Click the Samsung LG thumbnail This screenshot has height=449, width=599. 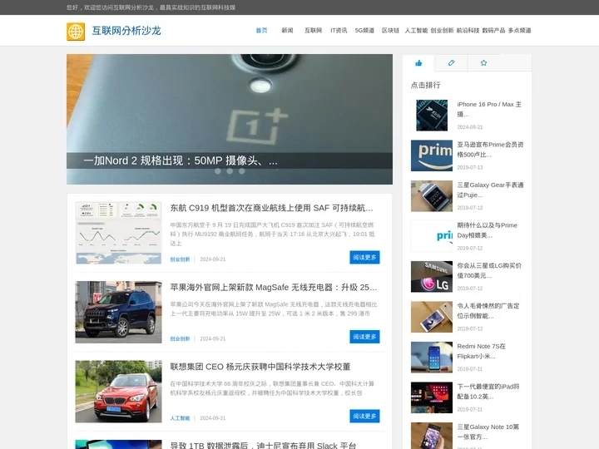click(x=432, y=277)
